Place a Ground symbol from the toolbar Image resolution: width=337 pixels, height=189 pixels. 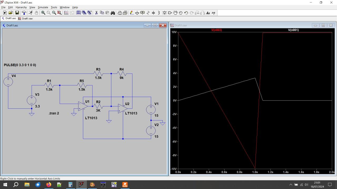pyautogui.click(x=137, y=13)
